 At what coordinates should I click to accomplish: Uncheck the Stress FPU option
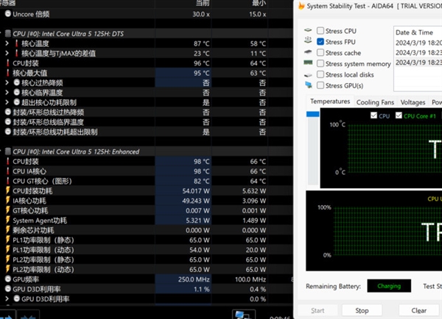pyautogui.click(x=320, y=42)
